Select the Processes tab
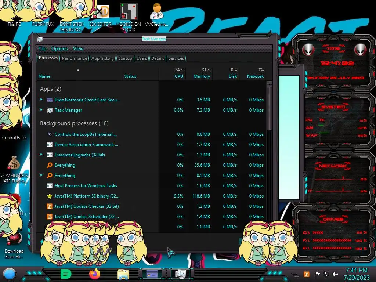 pyautogui.click(x=48, y=58)
